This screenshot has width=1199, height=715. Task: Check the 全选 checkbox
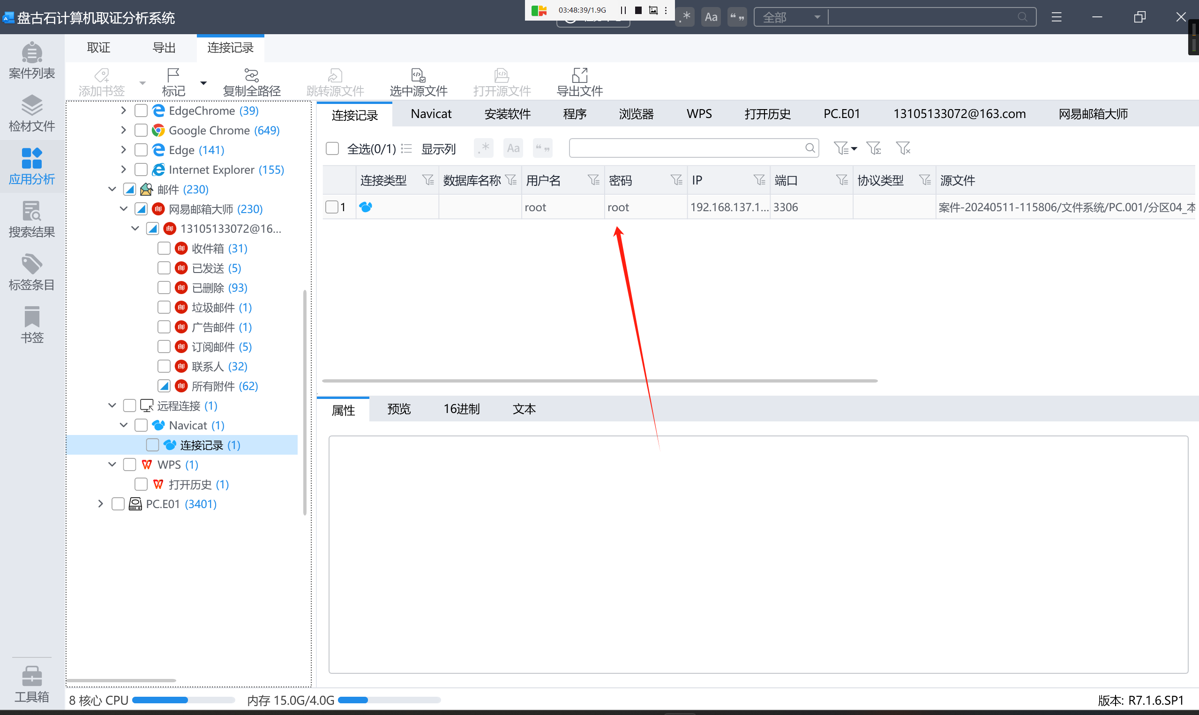coord(332,148)
